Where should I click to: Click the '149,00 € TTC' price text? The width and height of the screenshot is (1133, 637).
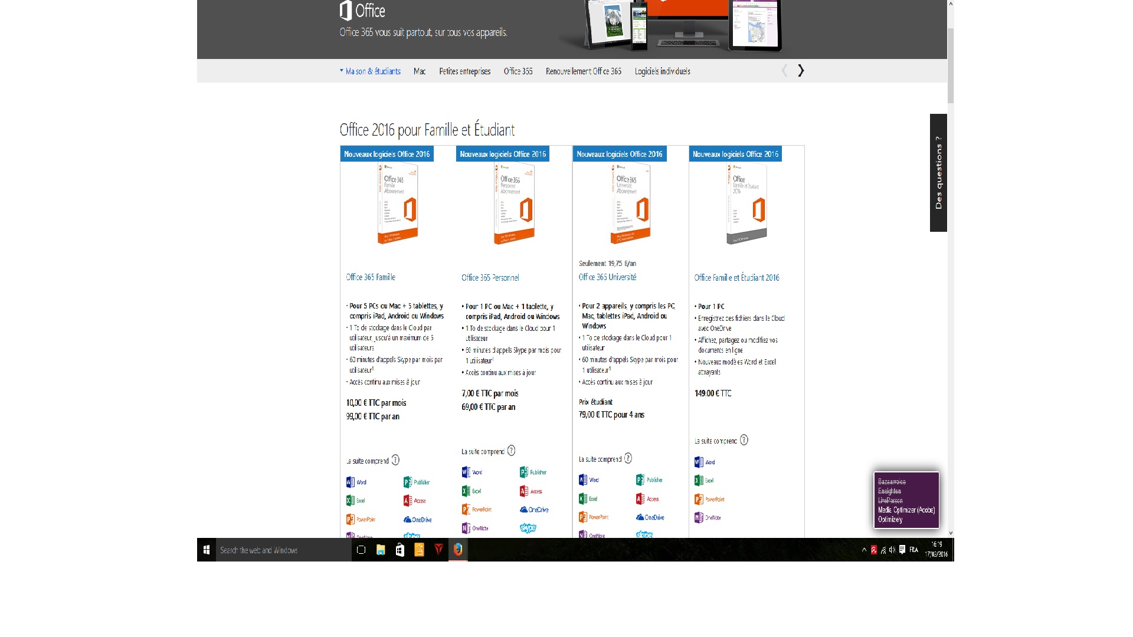click(713, 393)
